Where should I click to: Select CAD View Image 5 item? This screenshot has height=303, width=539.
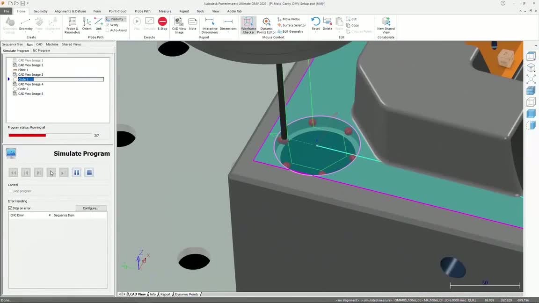point(30,94)
